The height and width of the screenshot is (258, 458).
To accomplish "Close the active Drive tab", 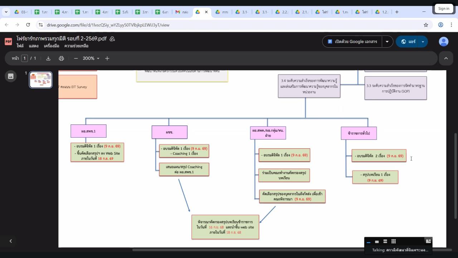I will (206, 12).
